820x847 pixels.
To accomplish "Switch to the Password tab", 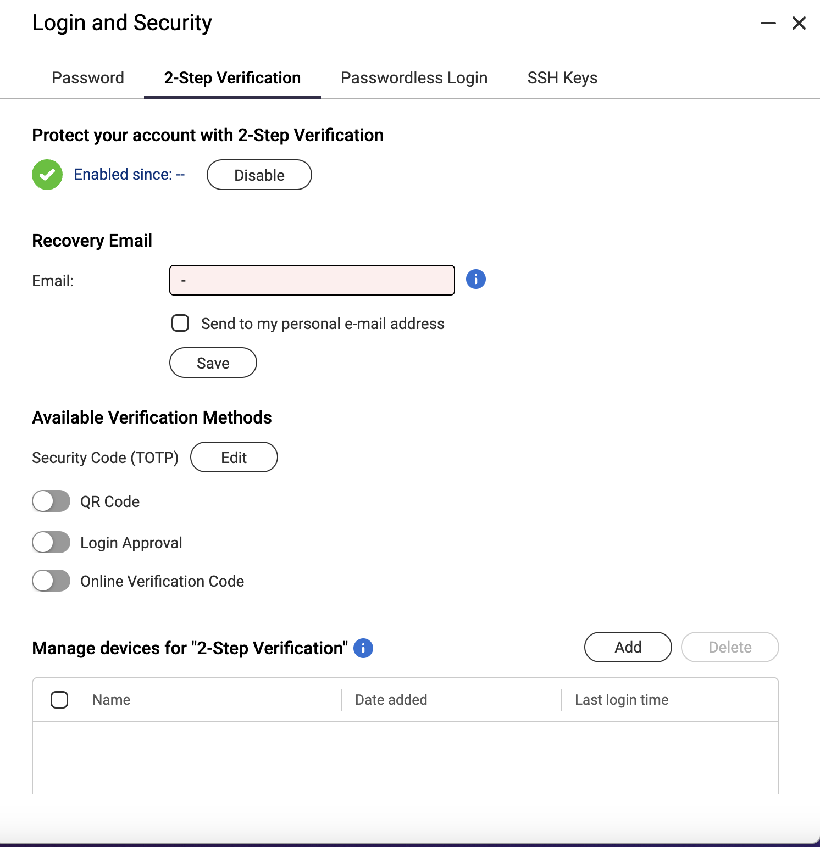I will [x=88, y=78].
